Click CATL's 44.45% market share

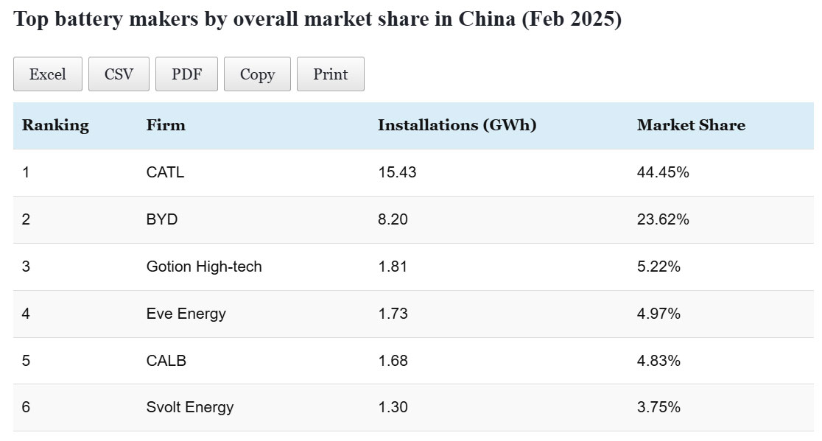tap(663, 172)
